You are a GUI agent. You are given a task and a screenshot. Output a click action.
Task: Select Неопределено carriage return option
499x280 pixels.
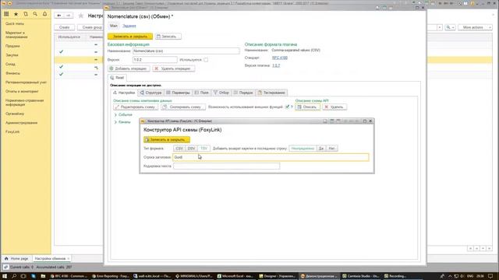coord(303,149)
